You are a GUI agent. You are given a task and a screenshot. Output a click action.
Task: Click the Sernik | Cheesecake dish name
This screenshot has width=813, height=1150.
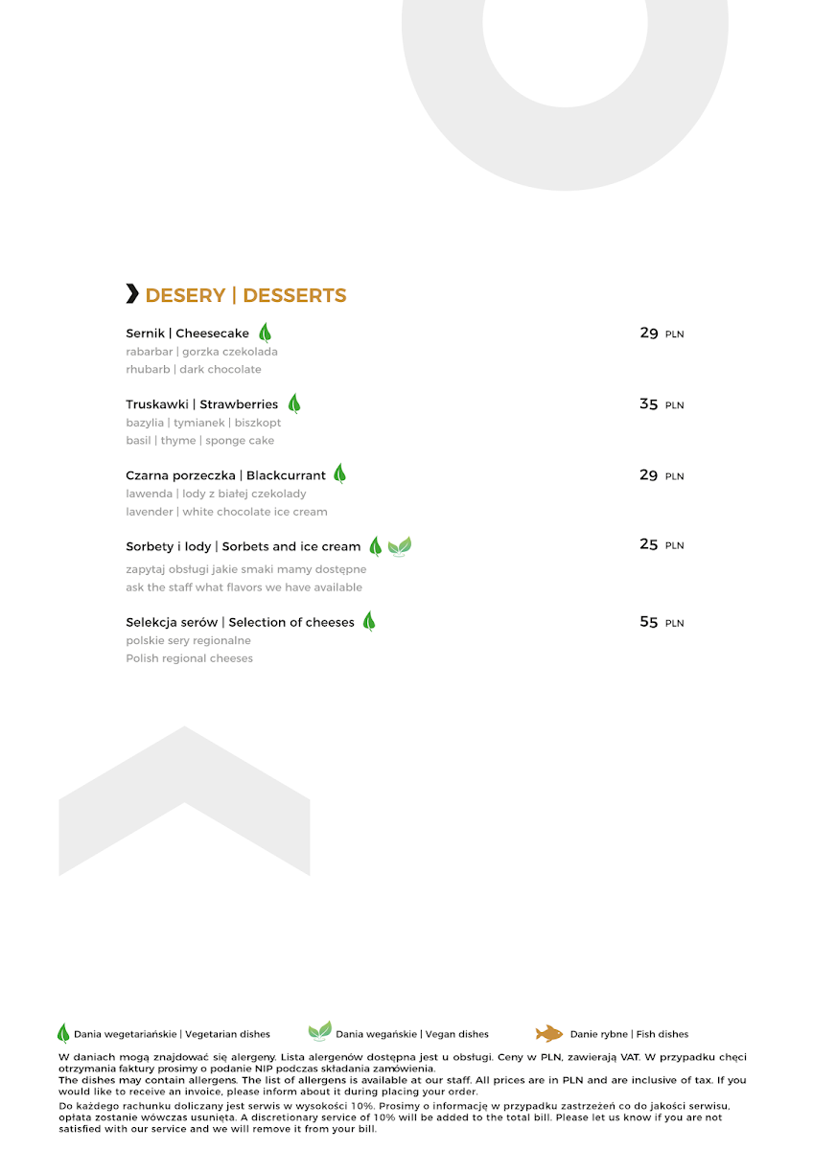(x=187, y=333)
